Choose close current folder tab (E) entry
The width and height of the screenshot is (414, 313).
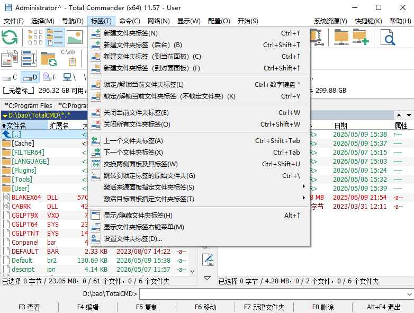tap(199, 113)
